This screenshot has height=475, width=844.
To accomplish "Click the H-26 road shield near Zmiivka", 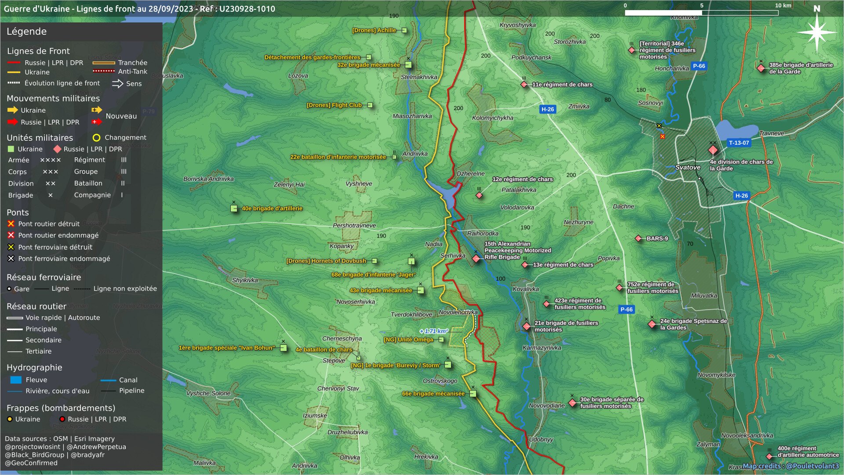I will point(548,109).
